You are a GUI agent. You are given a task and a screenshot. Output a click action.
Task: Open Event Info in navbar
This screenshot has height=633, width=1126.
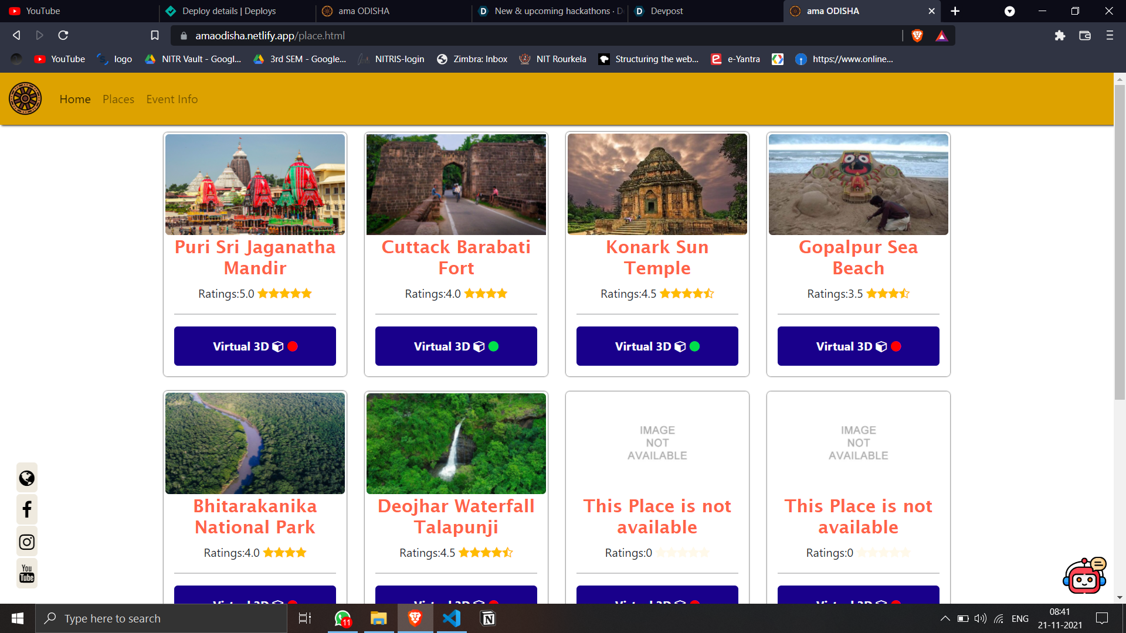[172, 99]
